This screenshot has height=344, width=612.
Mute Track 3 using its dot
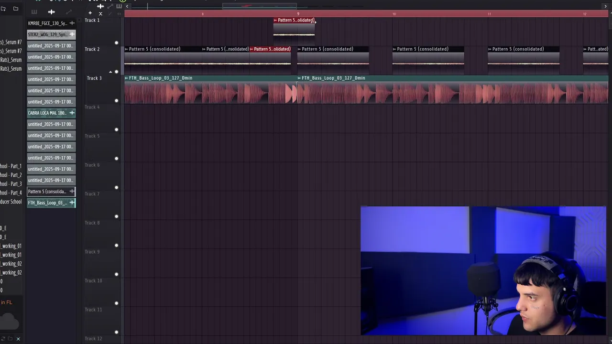pyautogui.click(x=116, y=101)
